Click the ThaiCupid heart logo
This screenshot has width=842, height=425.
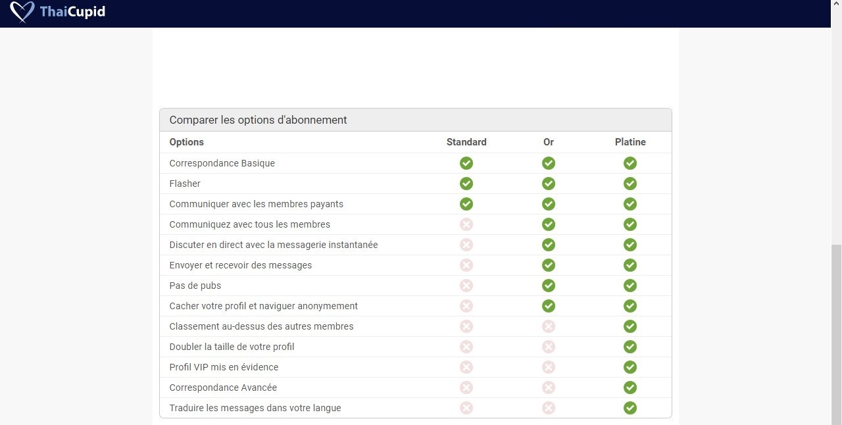click(22, 12)
